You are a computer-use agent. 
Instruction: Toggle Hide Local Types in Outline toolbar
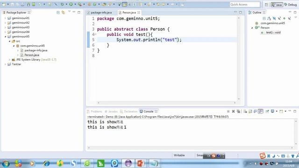tap(290, 18)
